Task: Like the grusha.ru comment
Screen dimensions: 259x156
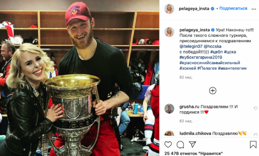Action: (255, 108)
